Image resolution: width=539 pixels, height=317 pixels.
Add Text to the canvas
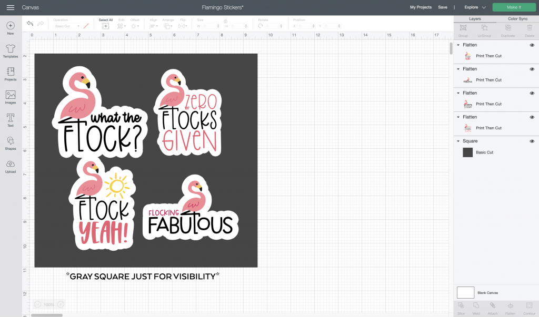(11, 120)
